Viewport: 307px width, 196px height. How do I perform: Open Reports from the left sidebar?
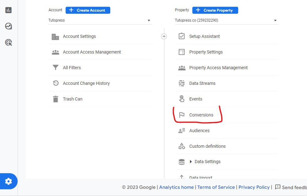click(8, 10)
